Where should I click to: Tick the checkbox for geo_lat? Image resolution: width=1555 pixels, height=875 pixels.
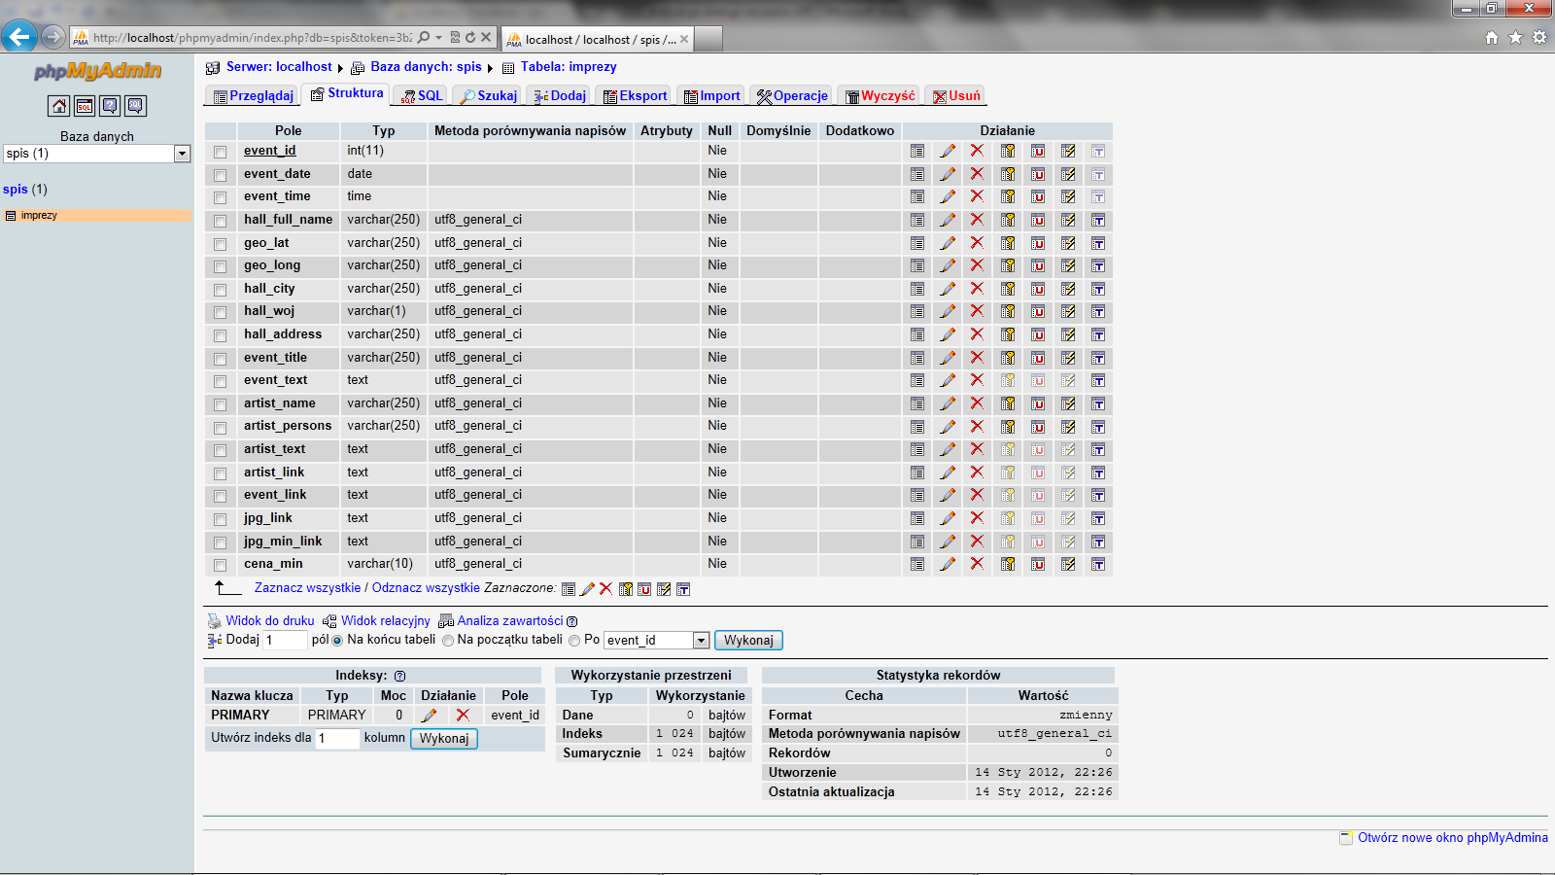click(221, 244)
